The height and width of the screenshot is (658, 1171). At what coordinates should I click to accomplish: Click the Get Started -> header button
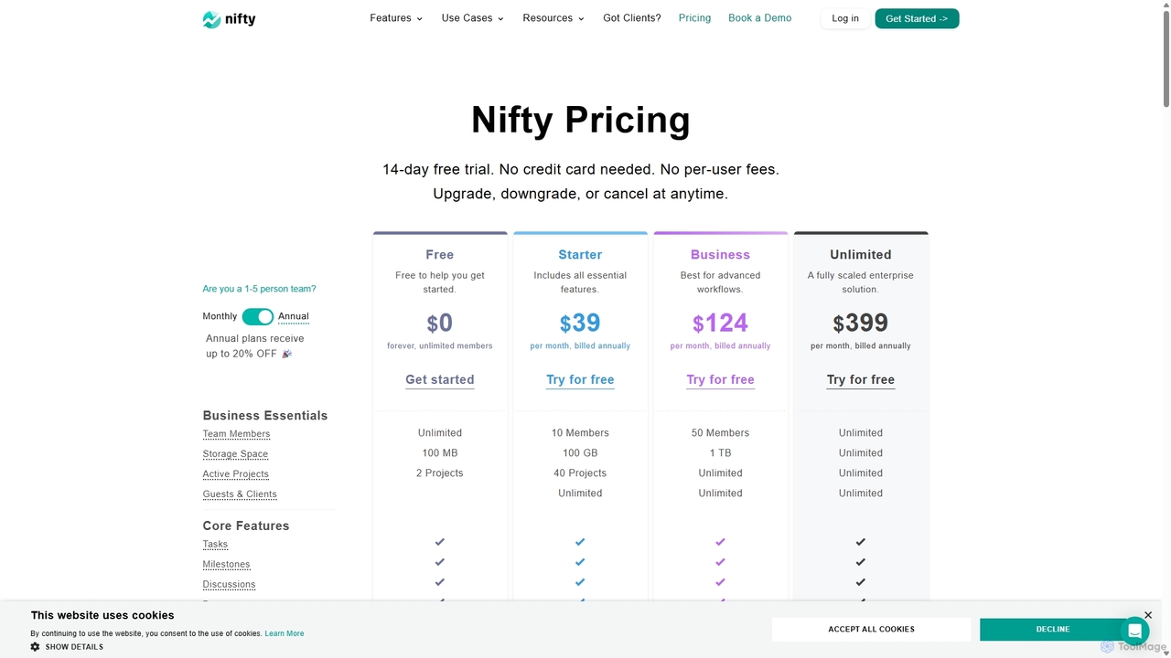pyautogui.click(x=917, y=18)
